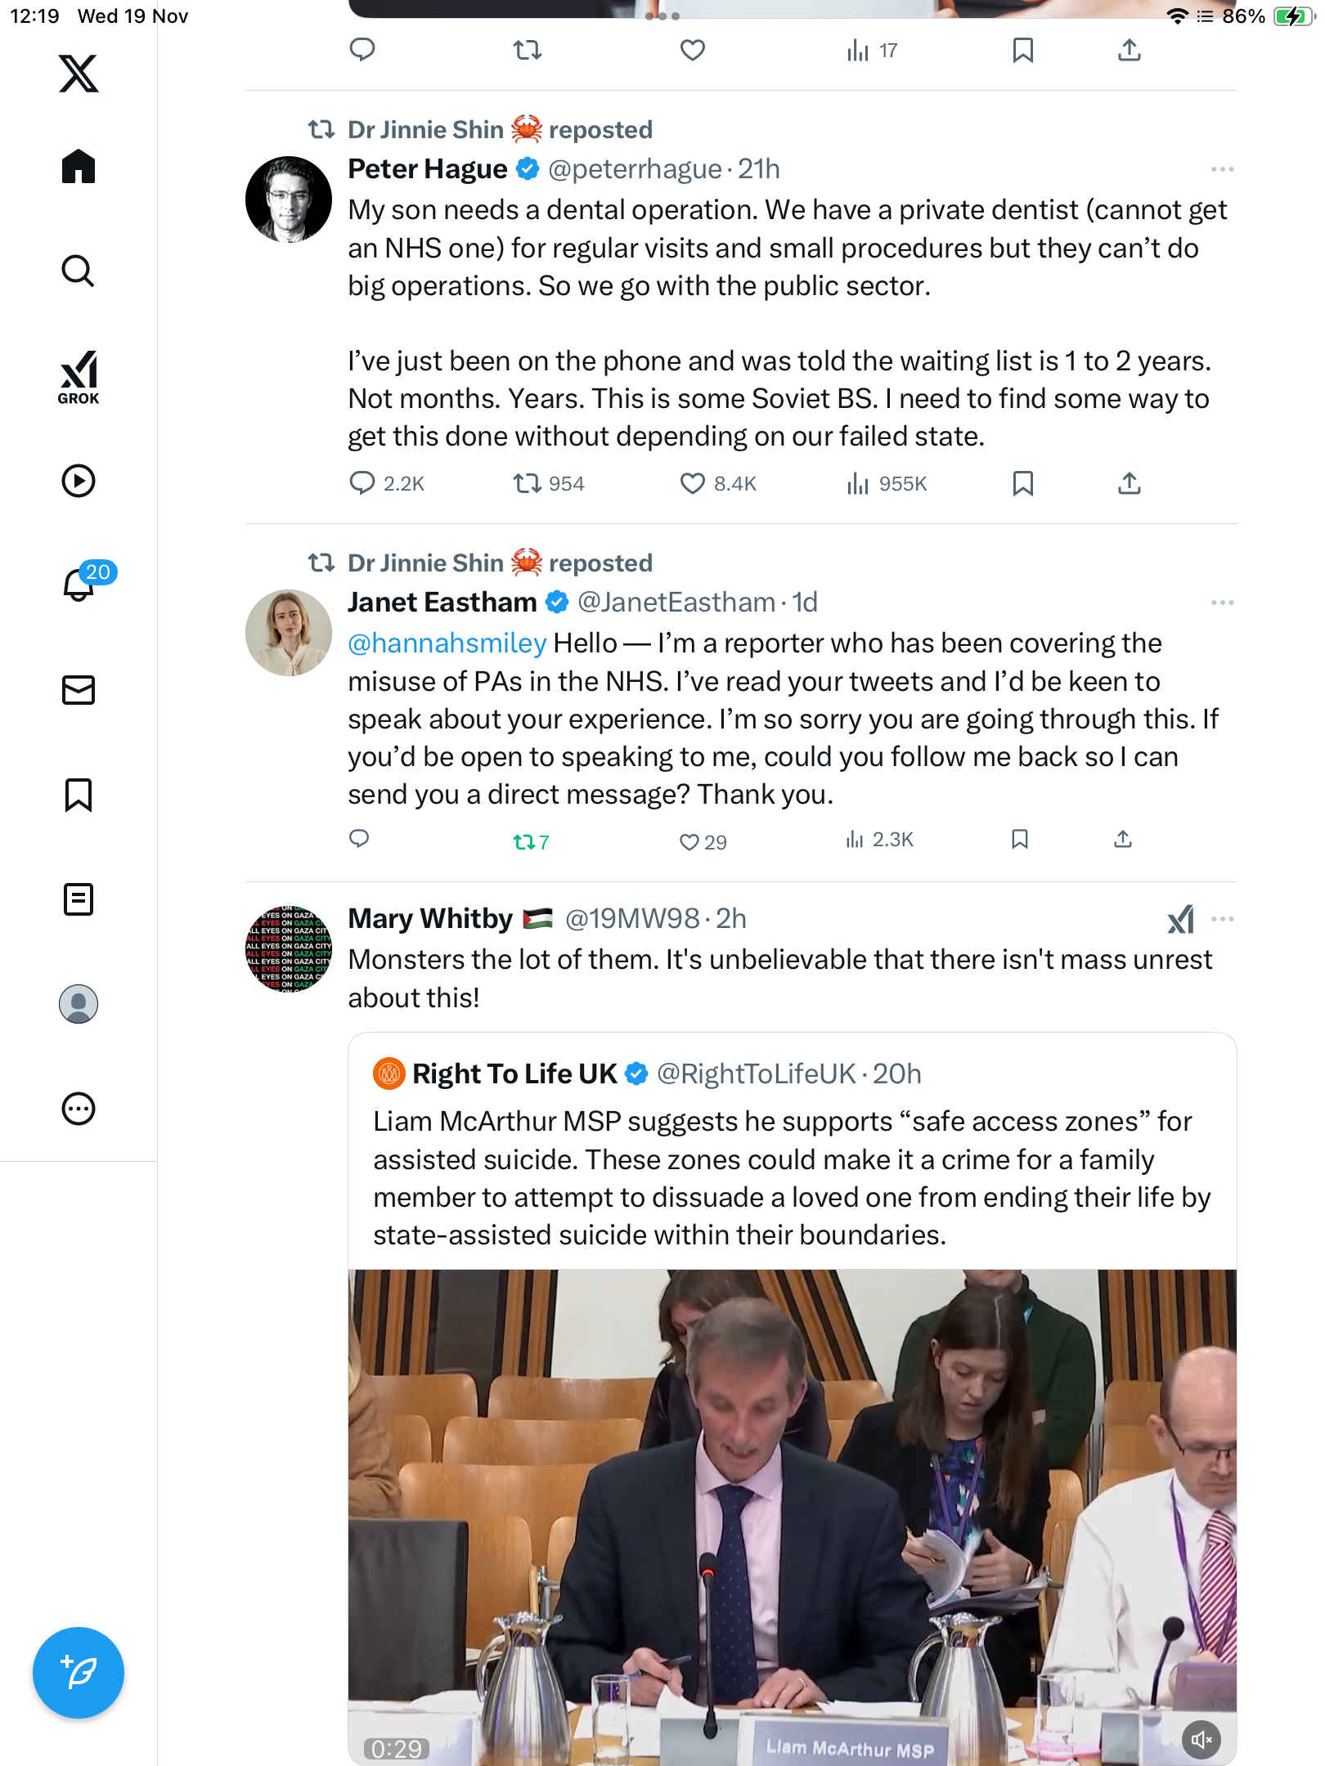1325x1766 pixels.
Task: Bookmark Janet Eastham's post
Action: pos(1020,840)
